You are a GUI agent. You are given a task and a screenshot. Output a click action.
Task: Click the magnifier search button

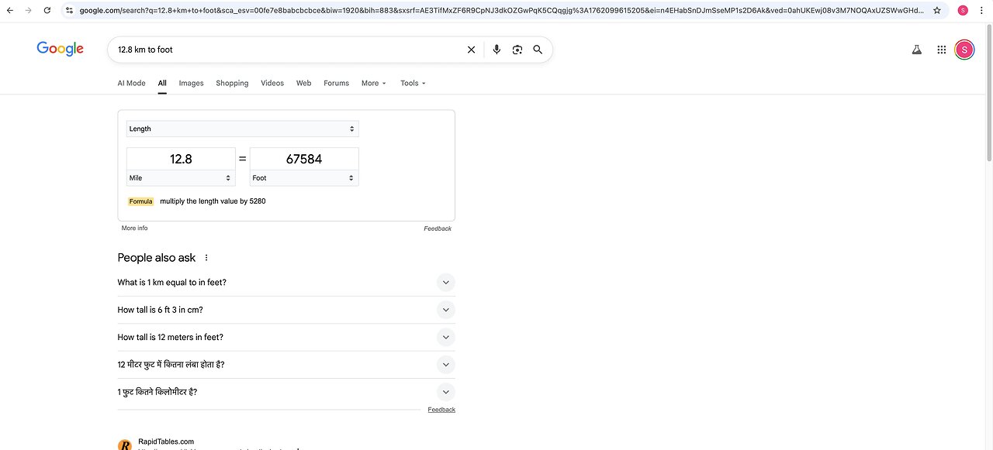(x=538, y=50)
